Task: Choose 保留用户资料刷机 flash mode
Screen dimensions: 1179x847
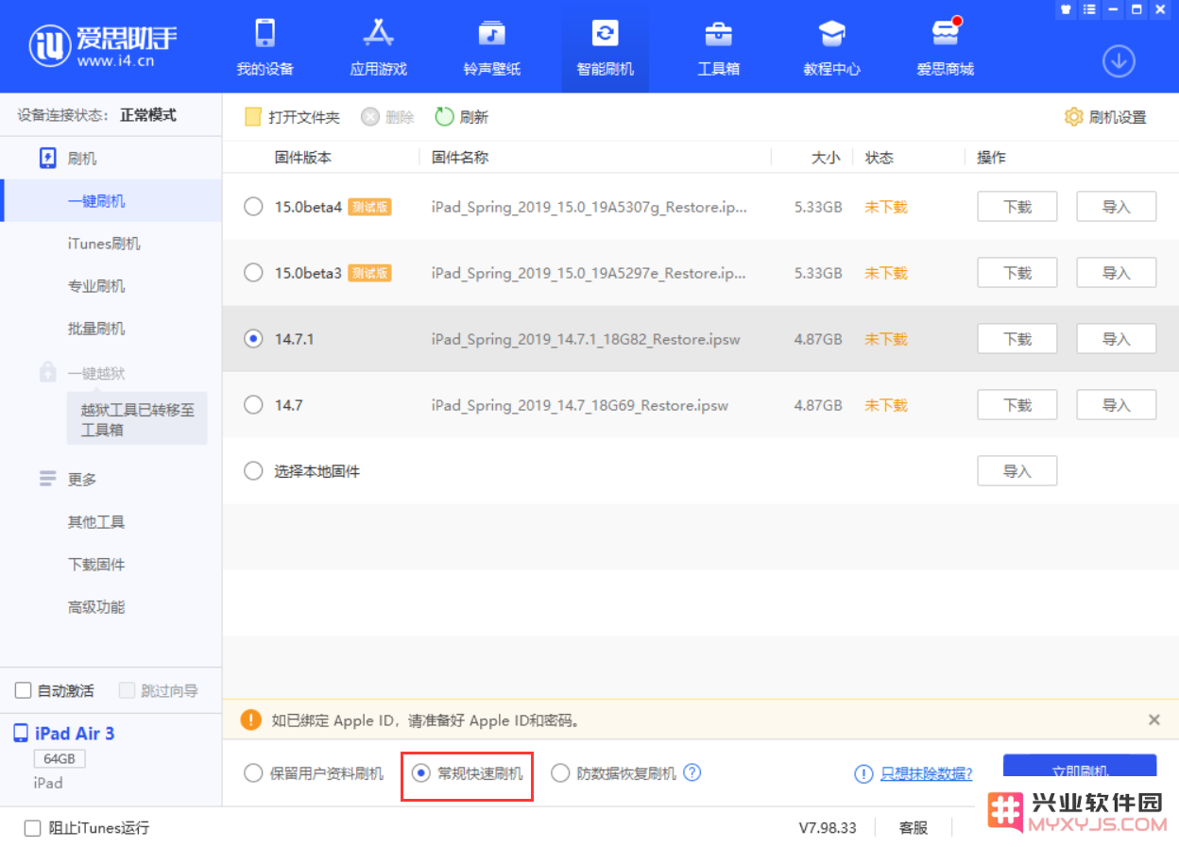Action: (253, 773)
